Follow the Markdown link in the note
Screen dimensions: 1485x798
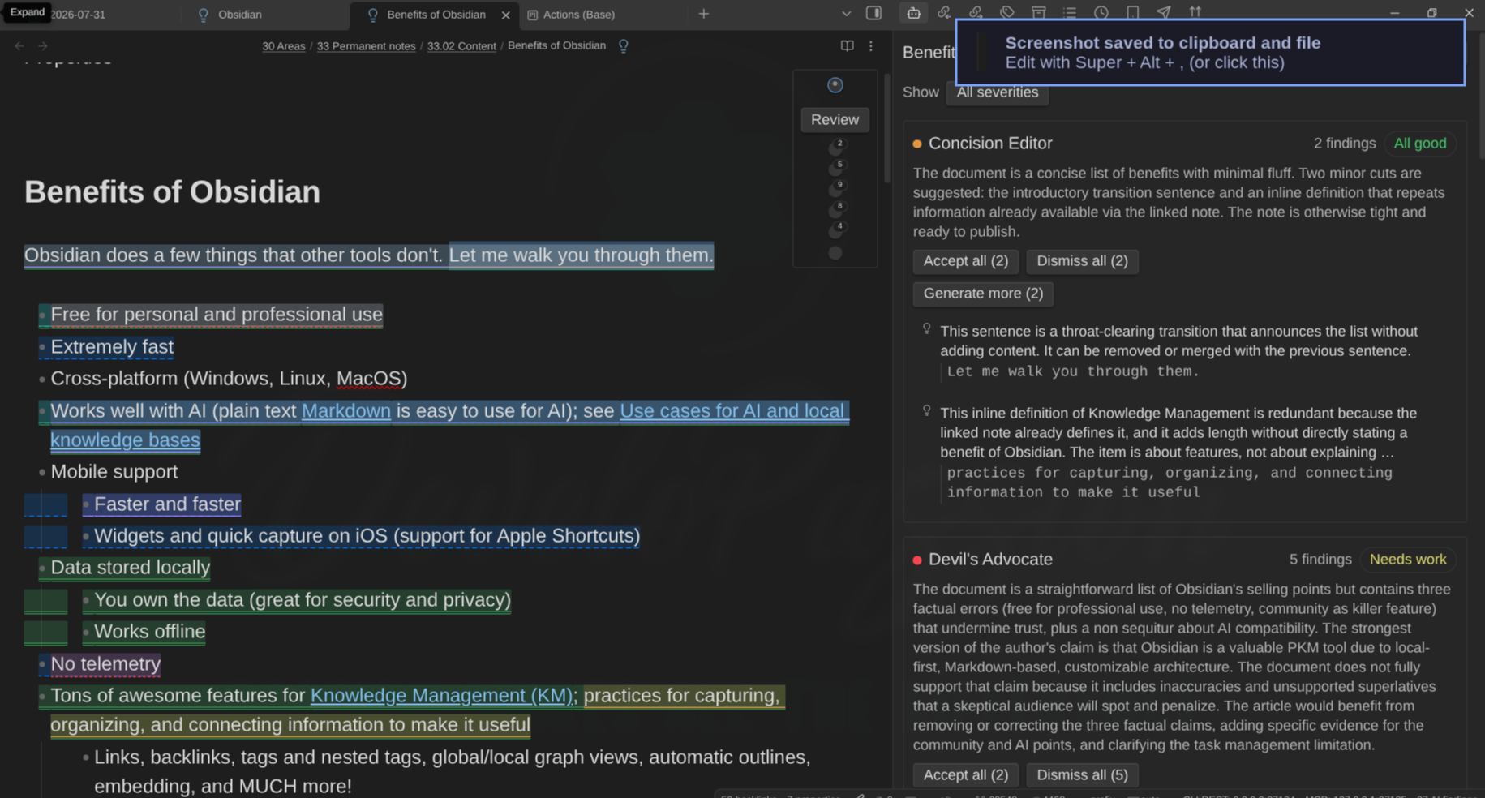coord(345,411)
